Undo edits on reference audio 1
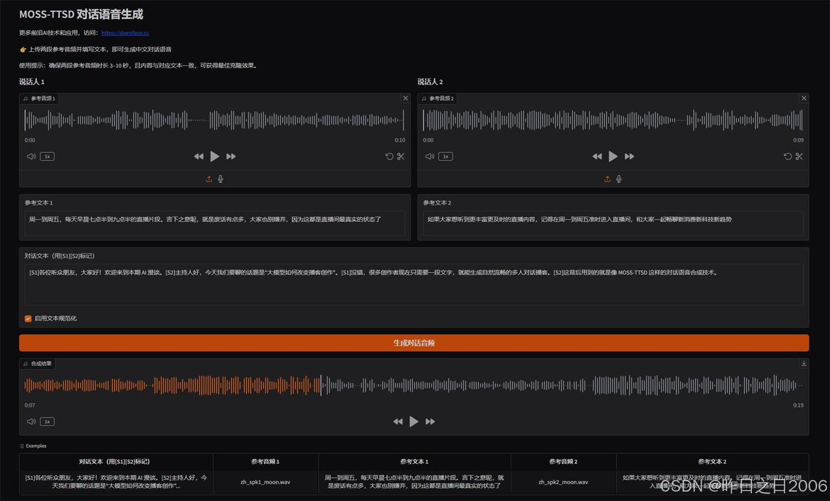830x501 pixels. click(390, 156)
